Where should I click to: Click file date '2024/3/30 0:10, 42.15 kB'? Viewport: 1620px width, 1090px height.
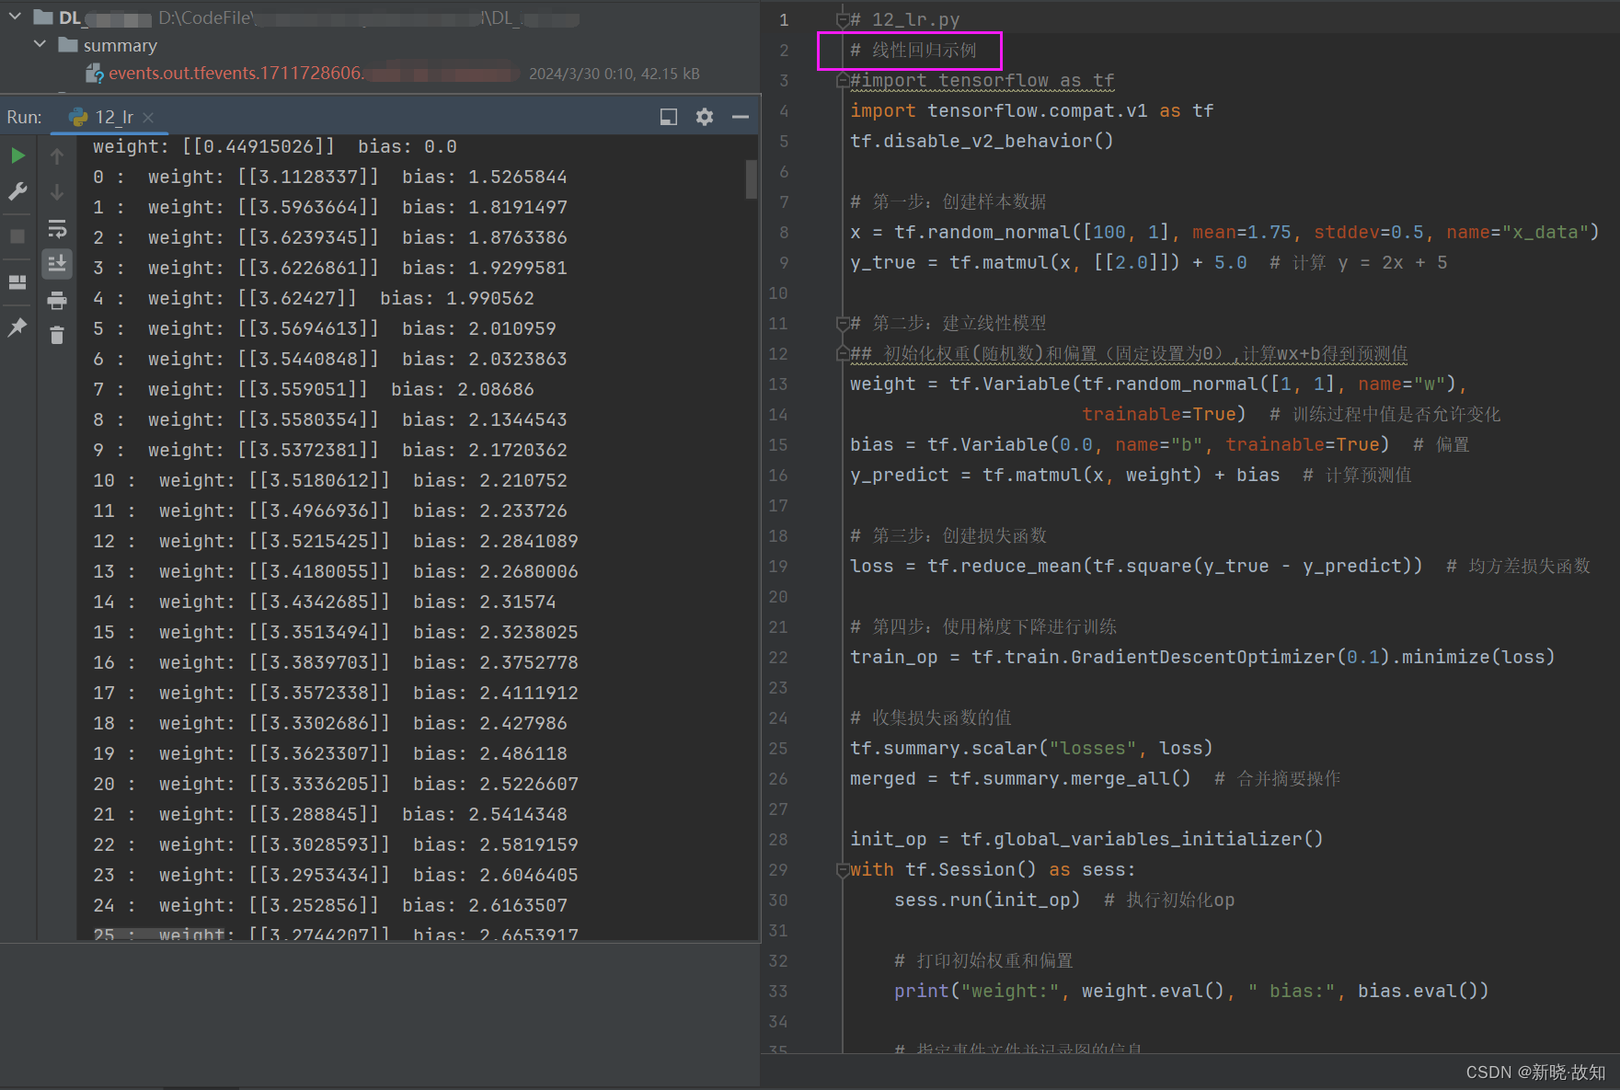(x=614, y=74)
